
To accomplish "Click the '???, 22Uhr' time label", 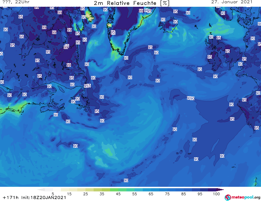I will click(x=16, y=2).
